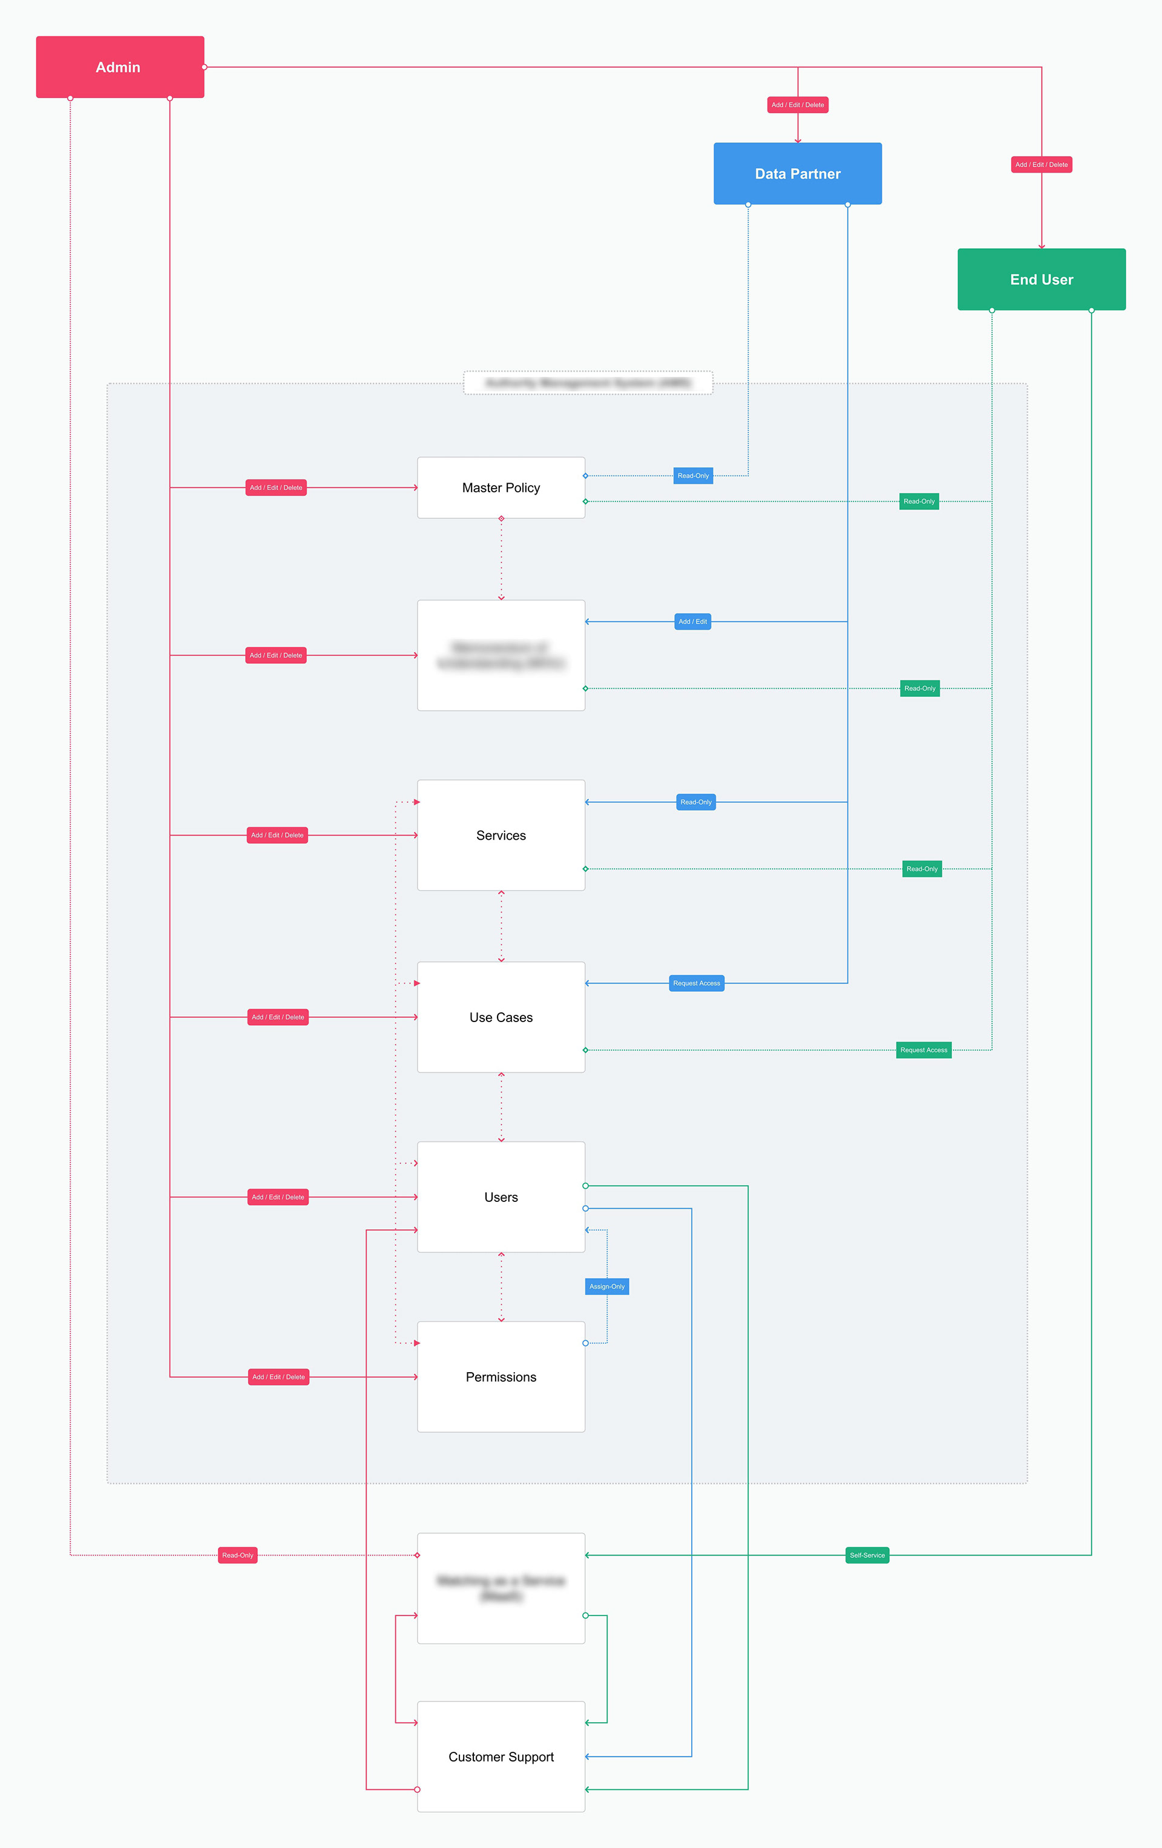Screen dimensions: 1162x1848
Task: Select the green End User box
Action: 1041,280
